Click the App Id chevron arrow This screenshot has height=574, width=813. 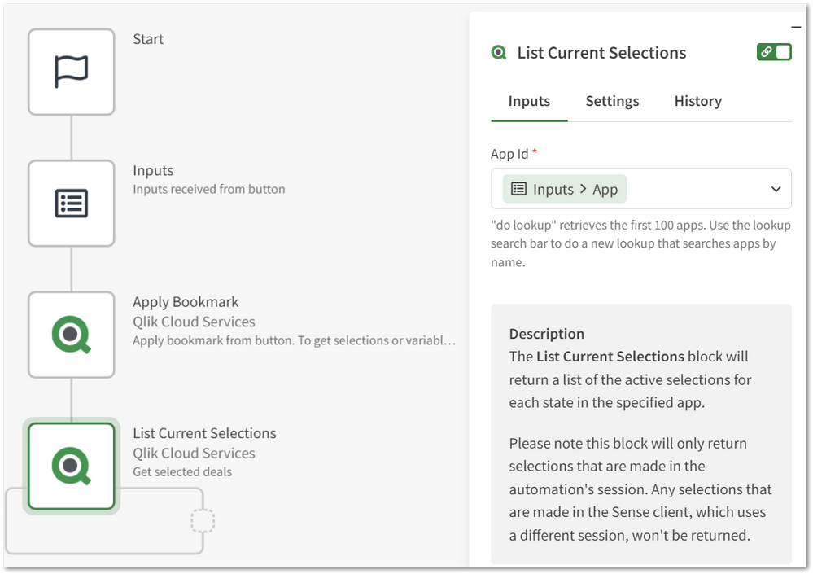(776, 188)
